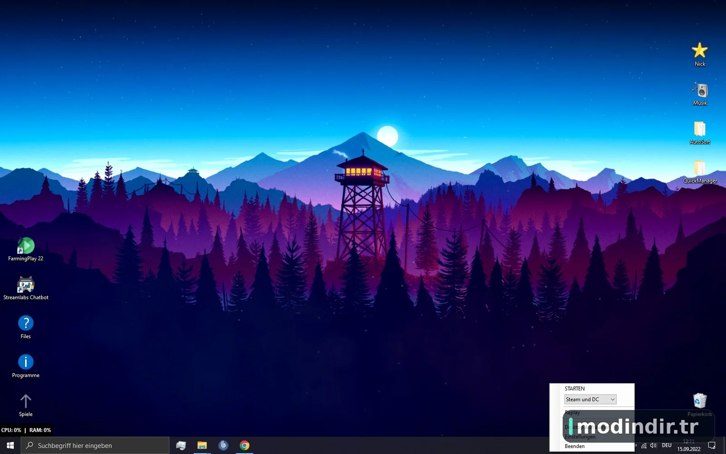Open the calendar via date 15.09.2022
The height and width of the screenshot is (454, 726).
[x=689, y=449]
